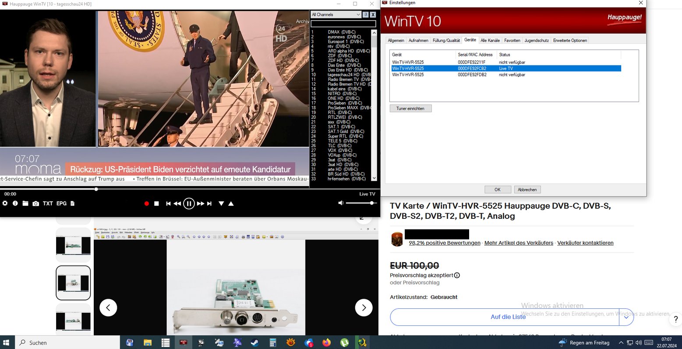Screen dimensions: 682x349
Task: Open recordings folder icon in WinTV
Action: tap(25, 204)
